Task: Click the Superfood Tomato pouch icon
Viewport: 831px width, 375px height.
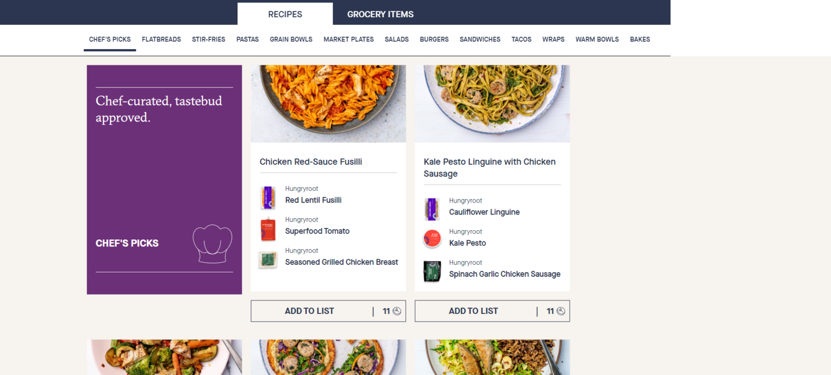Action: (268, 229)
